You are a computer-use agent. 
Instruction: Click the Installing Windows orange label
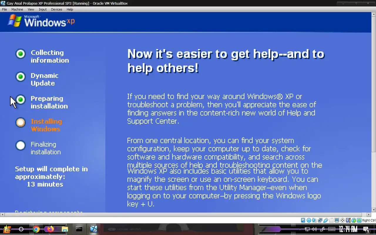click(x=46, y=125)
